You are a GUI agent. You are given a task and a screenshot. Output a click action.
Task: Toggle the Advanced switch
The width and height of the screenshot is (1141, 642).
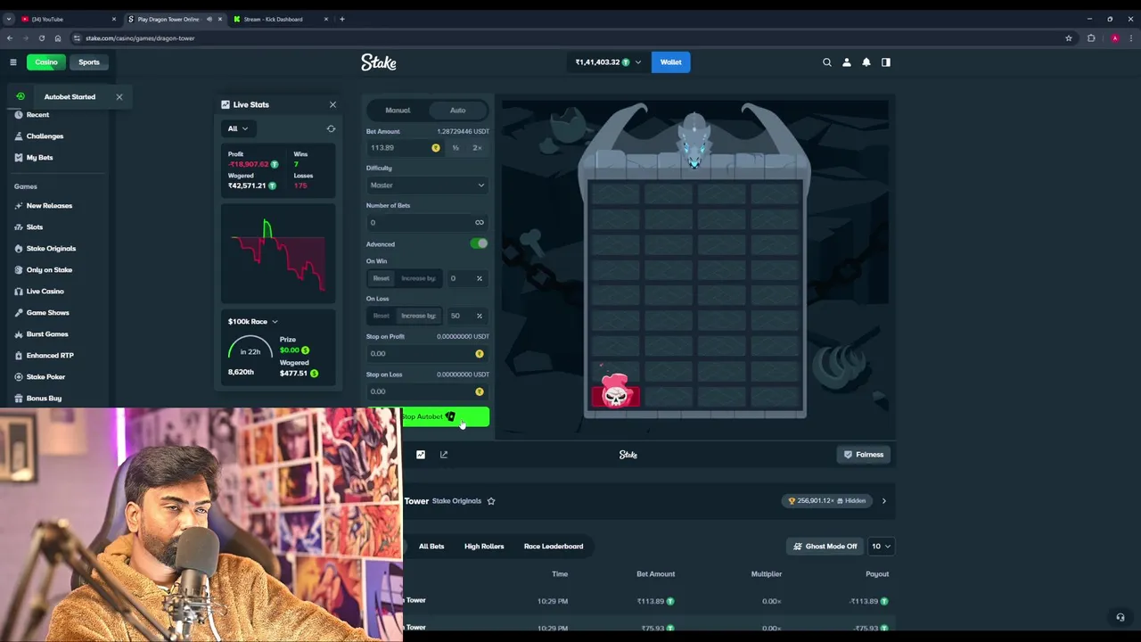point(480,244)
